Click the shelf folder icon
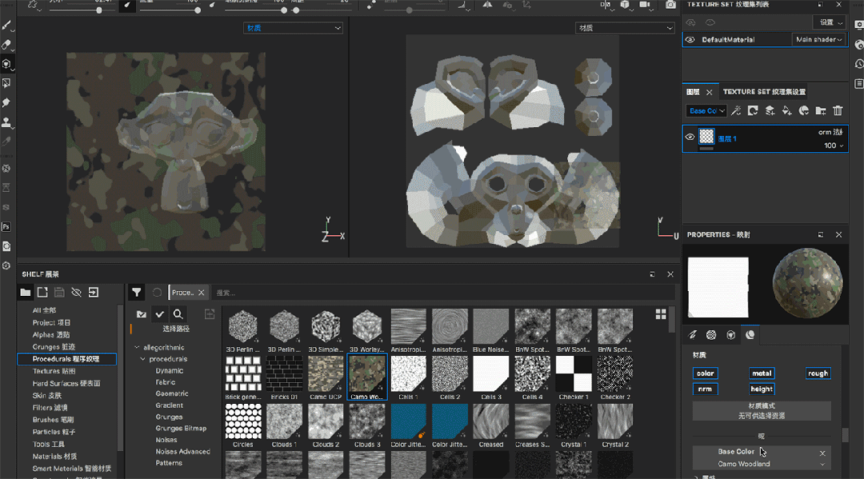Screen dimensions: 864x479 (26, 293)
